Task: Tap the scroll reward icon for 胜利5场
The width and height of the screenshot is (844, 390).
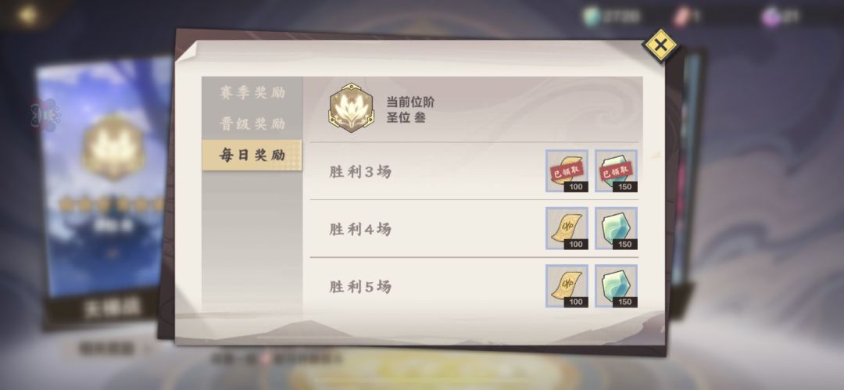Action: point(567,286)
